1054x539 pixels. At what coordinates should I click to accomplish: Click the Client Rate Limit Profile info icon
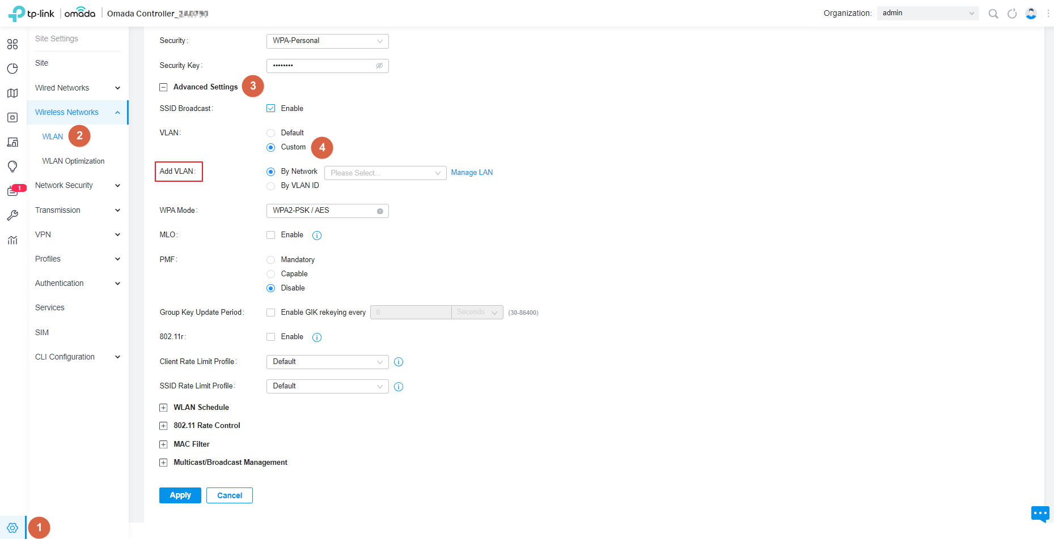coord(399,362)
